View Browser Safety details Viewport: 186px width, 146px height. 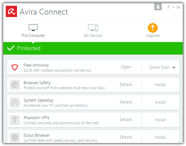126,85
